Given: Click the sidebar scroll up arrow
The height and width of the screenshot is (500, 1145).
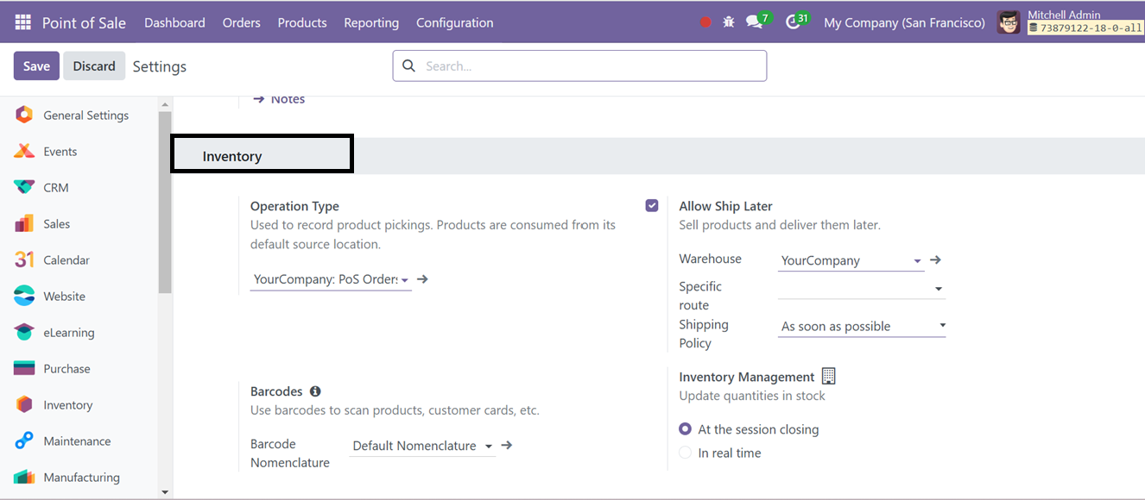Looking at the screenshot, I should tap(165, 104).
